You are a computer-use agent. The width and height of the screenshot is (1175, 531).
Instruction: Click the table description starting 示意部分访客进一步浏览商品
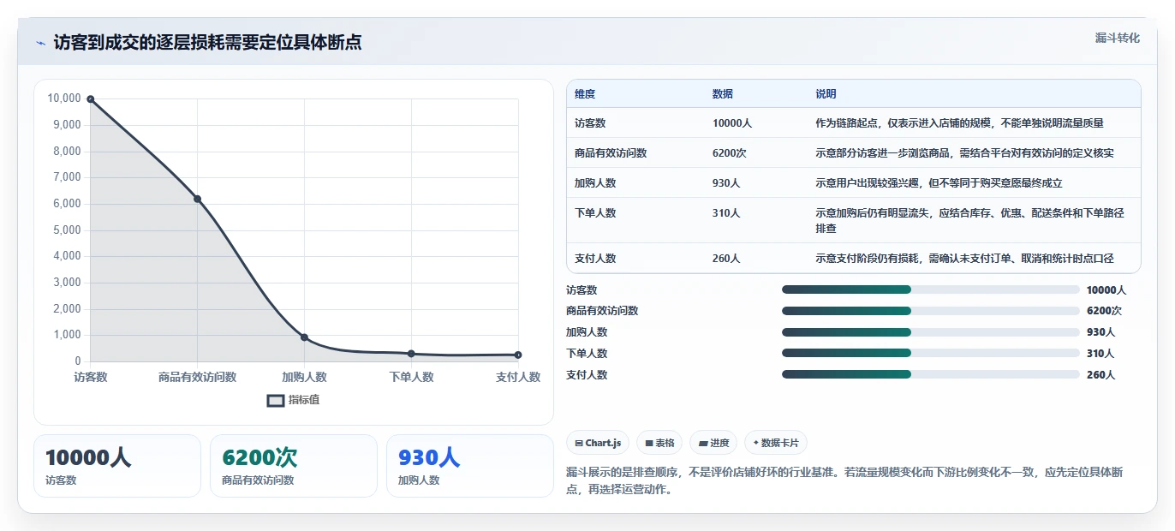[964, 153]
